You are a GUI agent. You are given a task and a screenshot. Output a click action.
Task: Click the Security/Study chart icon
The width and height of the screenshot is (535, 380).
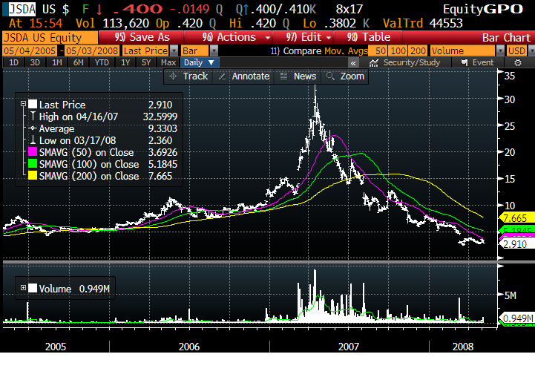point(374,63)
